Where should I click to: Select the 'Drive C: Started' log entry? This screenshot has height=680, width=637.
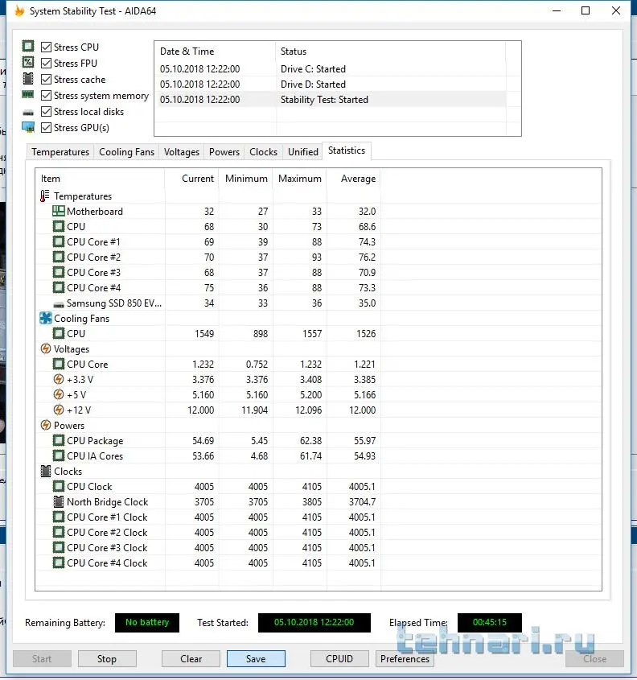pyautogui.click(x=332, y=69)
